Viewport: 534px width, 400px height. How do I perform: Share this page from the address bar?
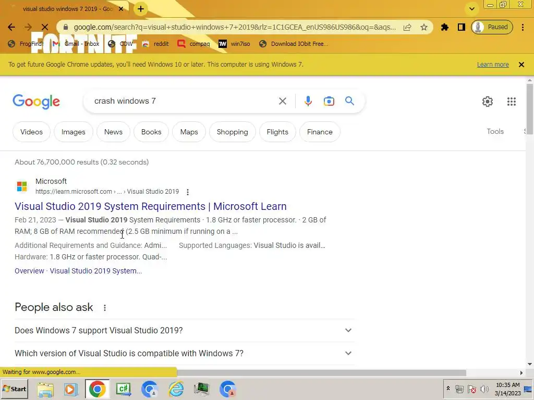[407, 27]
